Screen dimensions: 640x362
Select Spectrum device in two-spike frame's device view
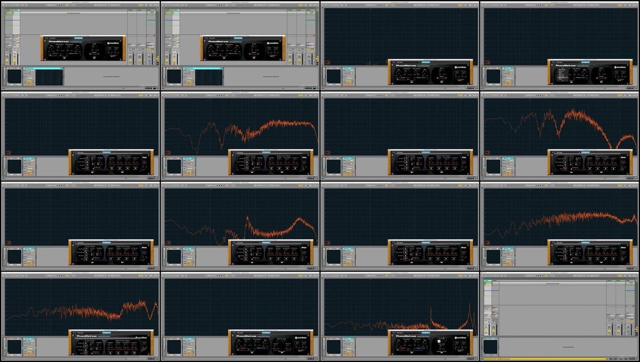tap(349, 347)
